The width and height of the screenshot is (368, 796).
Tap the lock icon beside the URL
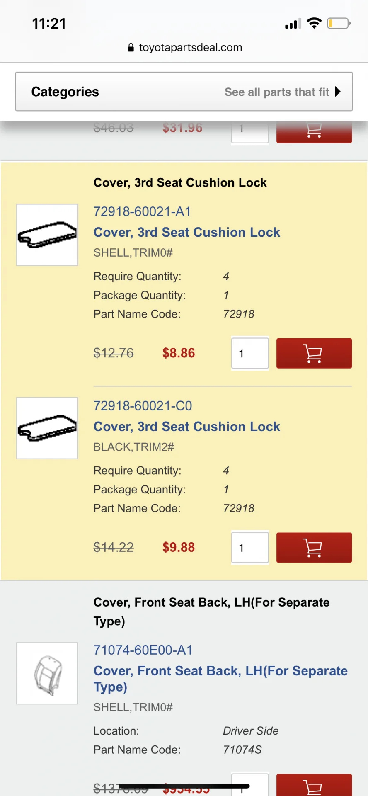point(131,48)
